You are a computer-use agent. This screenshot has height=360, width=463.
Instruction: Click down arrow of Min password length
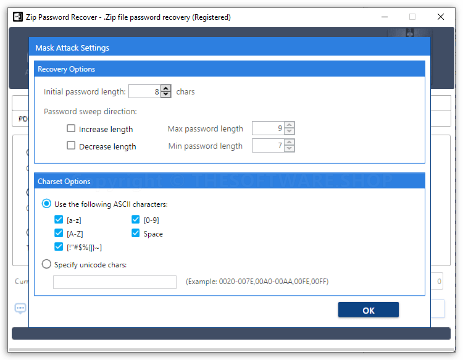(x=289, y=149)
